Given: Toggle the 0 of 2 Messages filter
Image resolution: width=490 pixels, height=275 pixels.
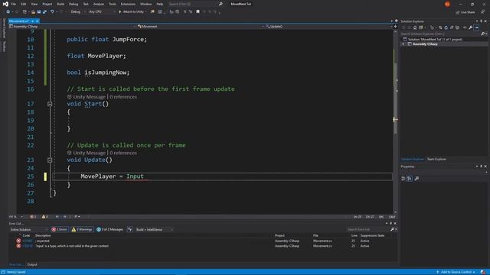Looking at the screenshot, I should 110,229.
